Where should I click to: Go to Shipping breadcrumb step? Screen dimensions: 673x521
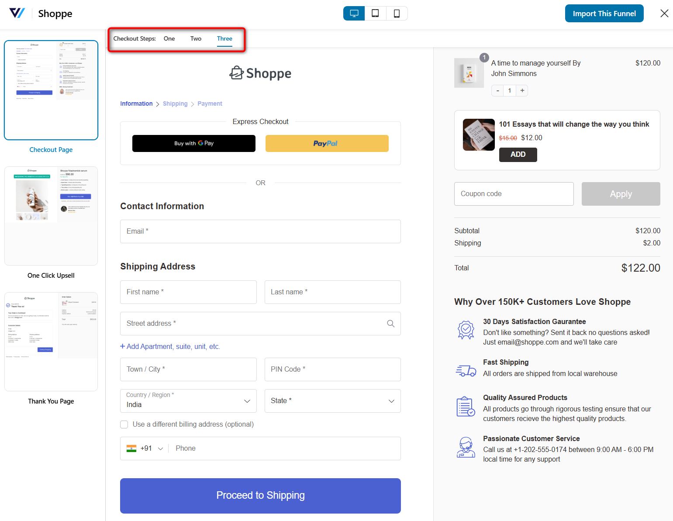point(175,104)
